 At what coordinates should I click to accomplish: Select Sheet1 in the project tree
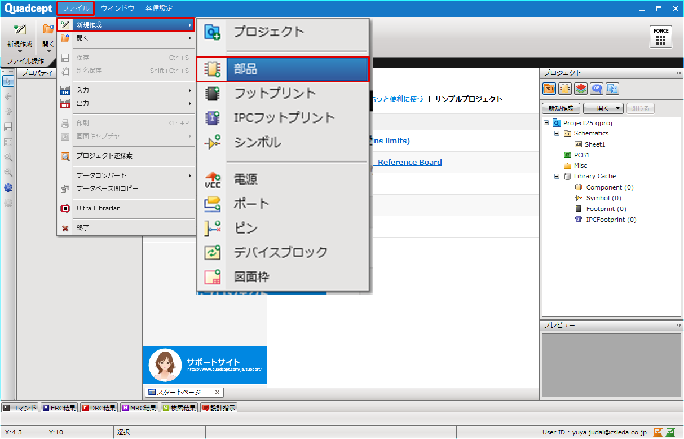594,144
